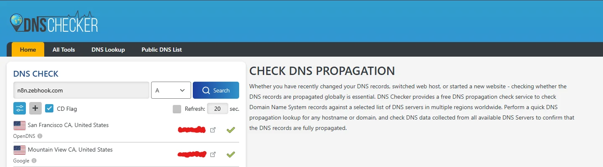Click green checkmark in San Francisco row
Viewport: 603px width, 167px height.
coord(230,130)
